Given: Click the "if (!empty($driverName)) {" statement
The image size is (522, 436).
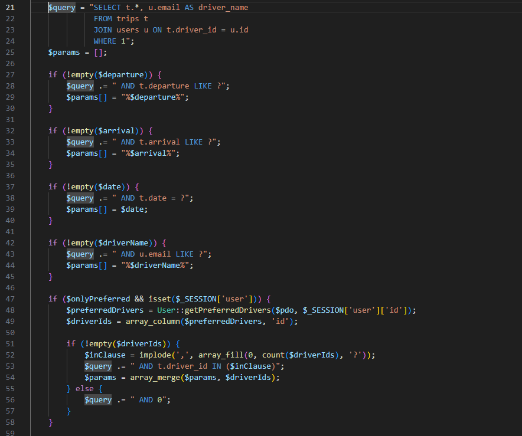Looking at the screenshot, I should coord(107,243).
